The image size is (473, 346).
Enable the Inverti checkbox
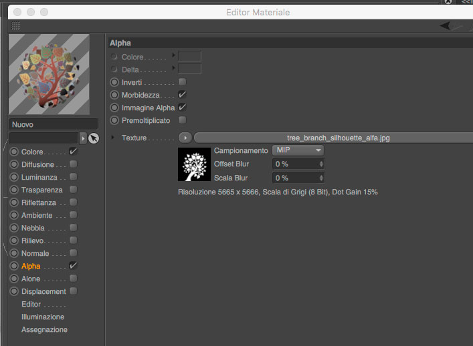click(182, 82)
